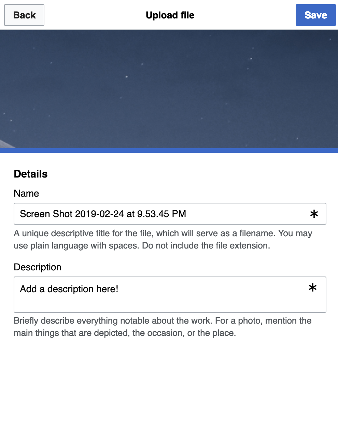
Task: Click the Description field label
Action: [38, 267]
